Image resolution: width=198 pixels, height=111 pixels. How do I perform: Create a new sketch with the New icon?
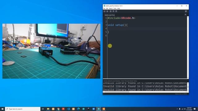[110, 11]
